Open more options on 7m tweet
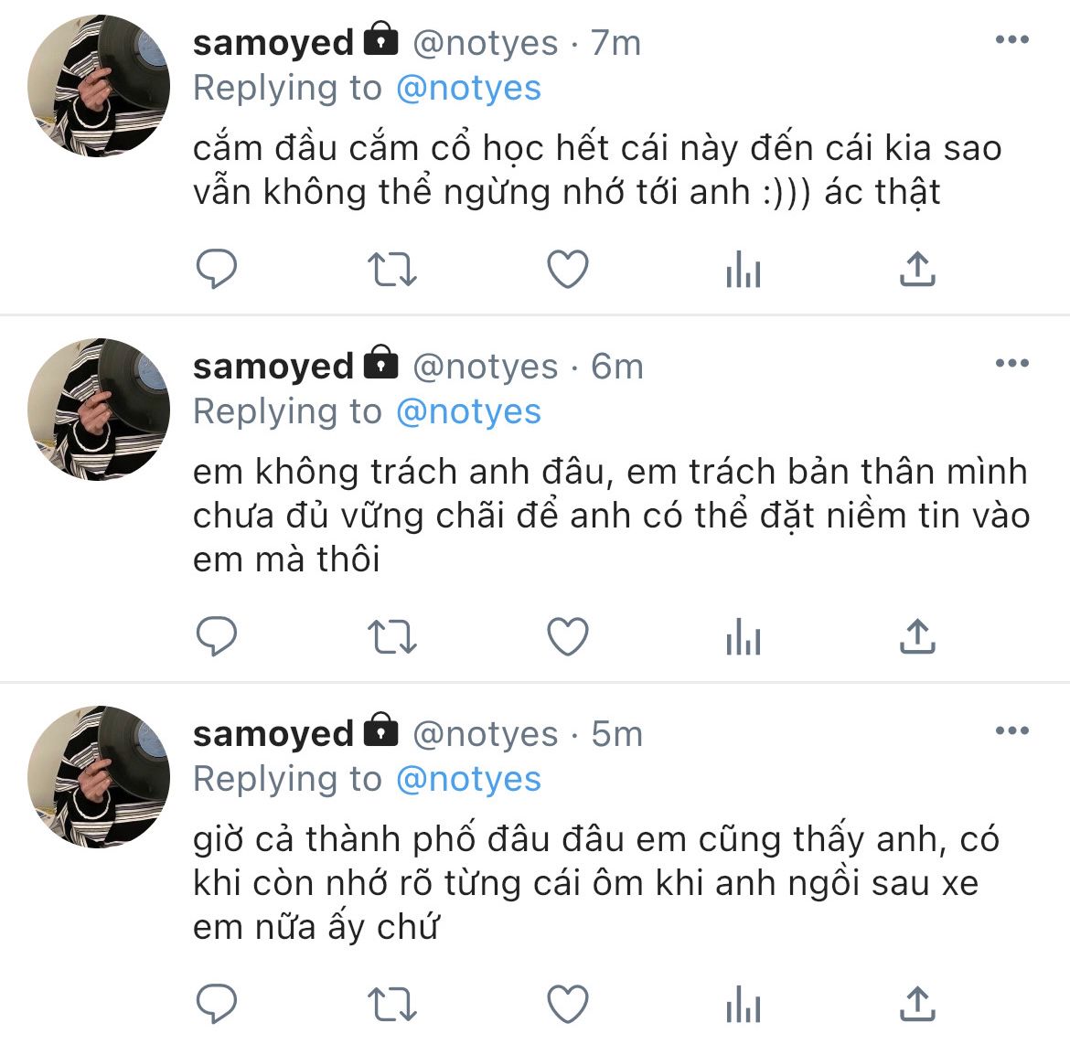Image resolution: width=1070 pixels, height=1044 pixels. click(x=1012, y=39)
